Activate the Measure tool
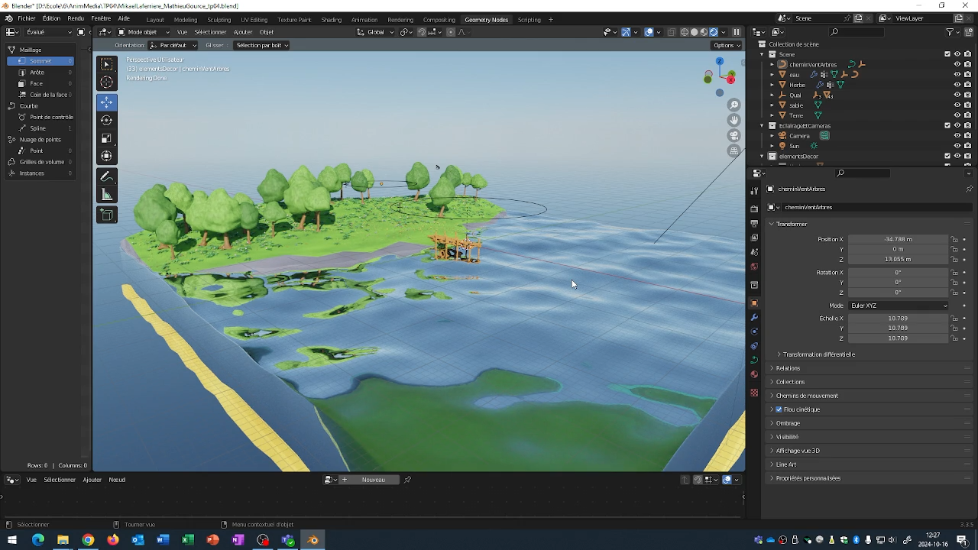The image size is (978, 550). tap(107, 195)
